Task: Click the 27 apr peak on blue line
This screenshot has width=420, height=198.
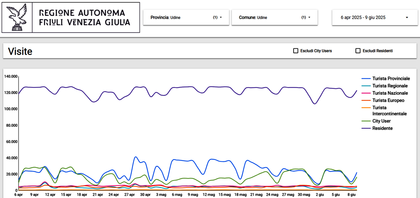Action: 136,157
